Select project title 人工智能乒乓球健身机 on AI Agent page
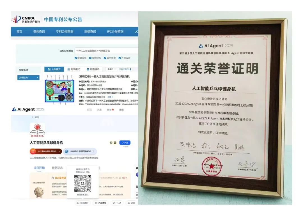303x214 pixels. coord(46,143)
